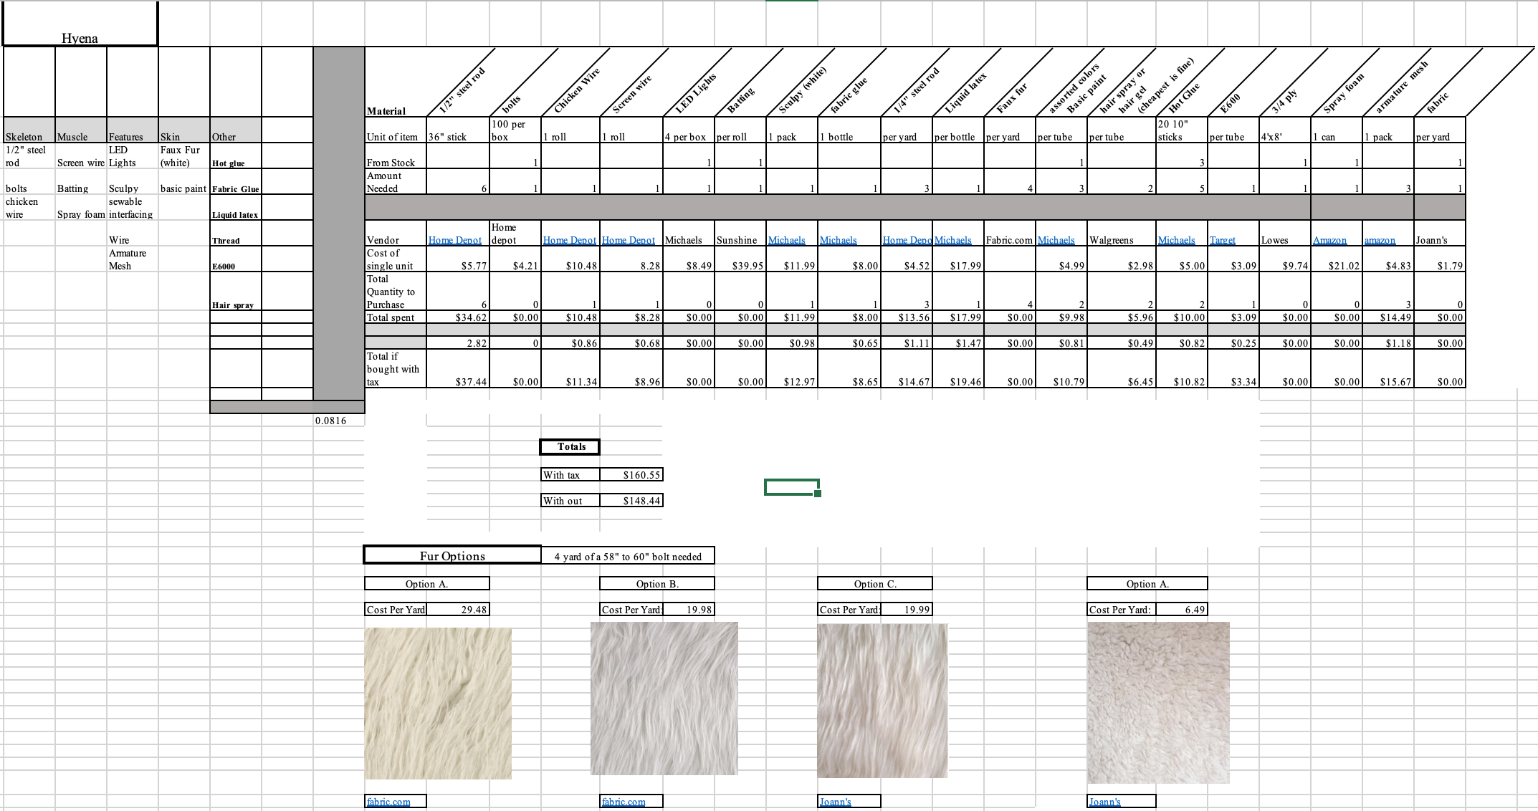The height and width of the screenshot is (811, 1538).
Task: Open fabric.com link under Option B
Action: pos(624,802)
